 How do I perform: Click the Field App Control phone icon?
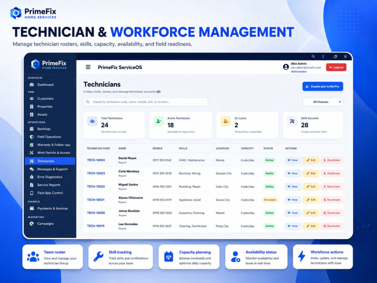[x=32, y=193]
